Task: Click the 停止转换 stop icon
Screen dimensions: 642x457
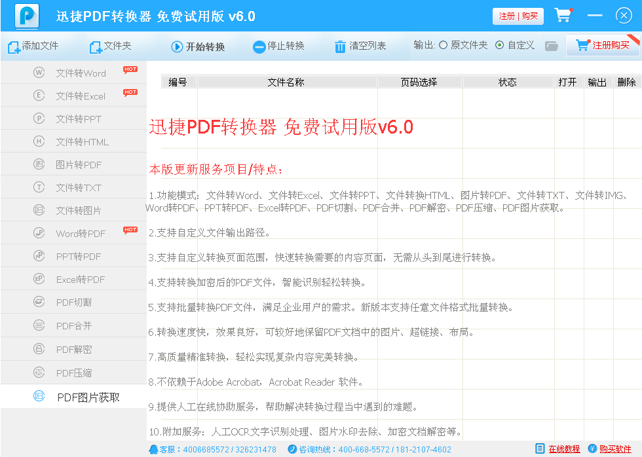Action: (x=259, y=47)
